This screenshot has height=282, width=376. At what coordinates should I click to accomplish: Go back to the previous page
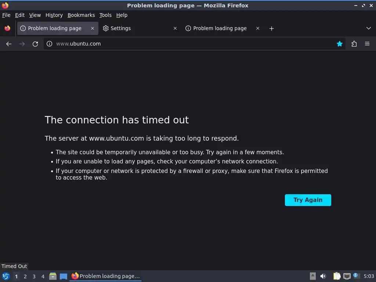(x=9, y=44)
